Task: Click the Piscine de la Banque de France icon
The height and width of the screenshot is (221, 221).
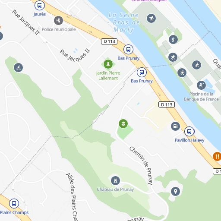Action: (x=201, y=85)
